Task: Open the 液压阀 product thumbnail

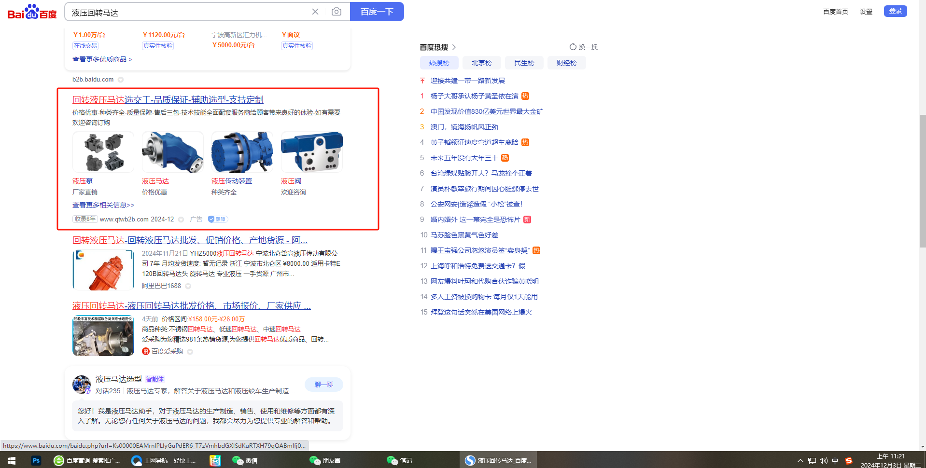Action: (312, 152)
